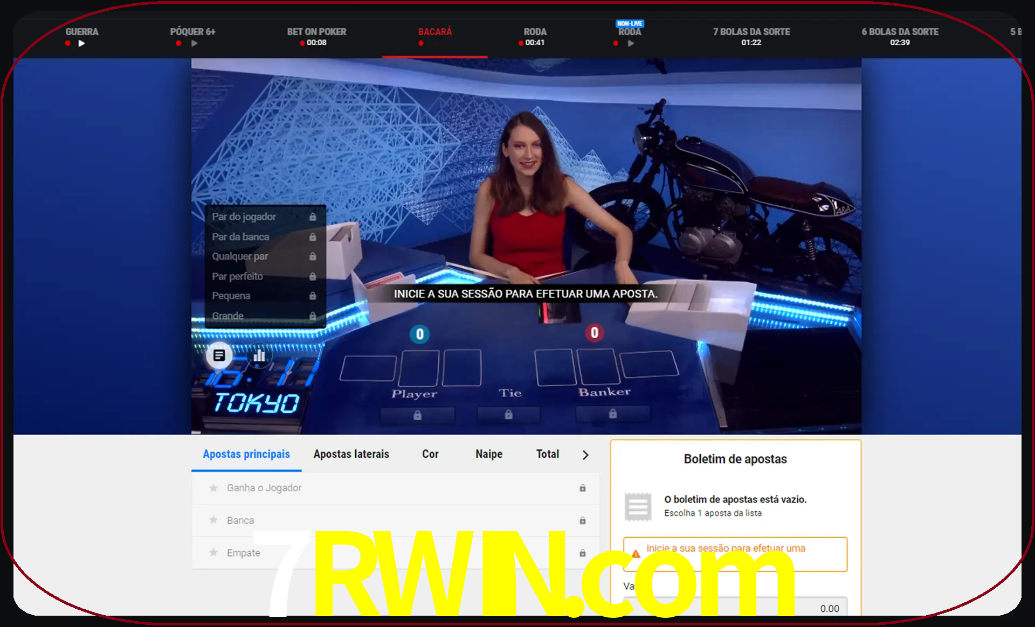Image resolution: width=1035 pixels, height=627 pixels.
Task: Click lock icon beside Par da banca
Action: (x=313, y=236)
